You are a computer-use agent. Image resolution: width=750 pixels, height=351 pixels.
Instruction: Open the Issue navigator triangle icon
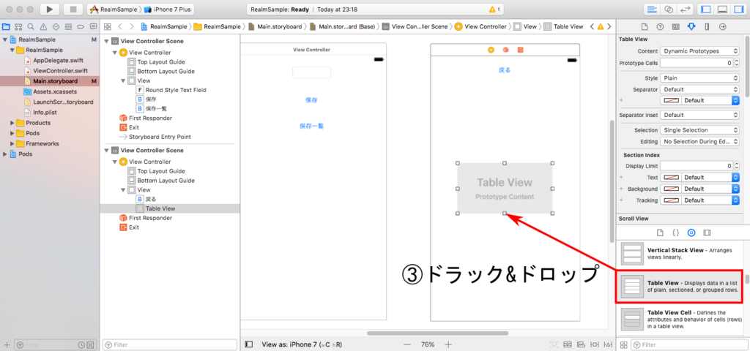pos(43,27)
